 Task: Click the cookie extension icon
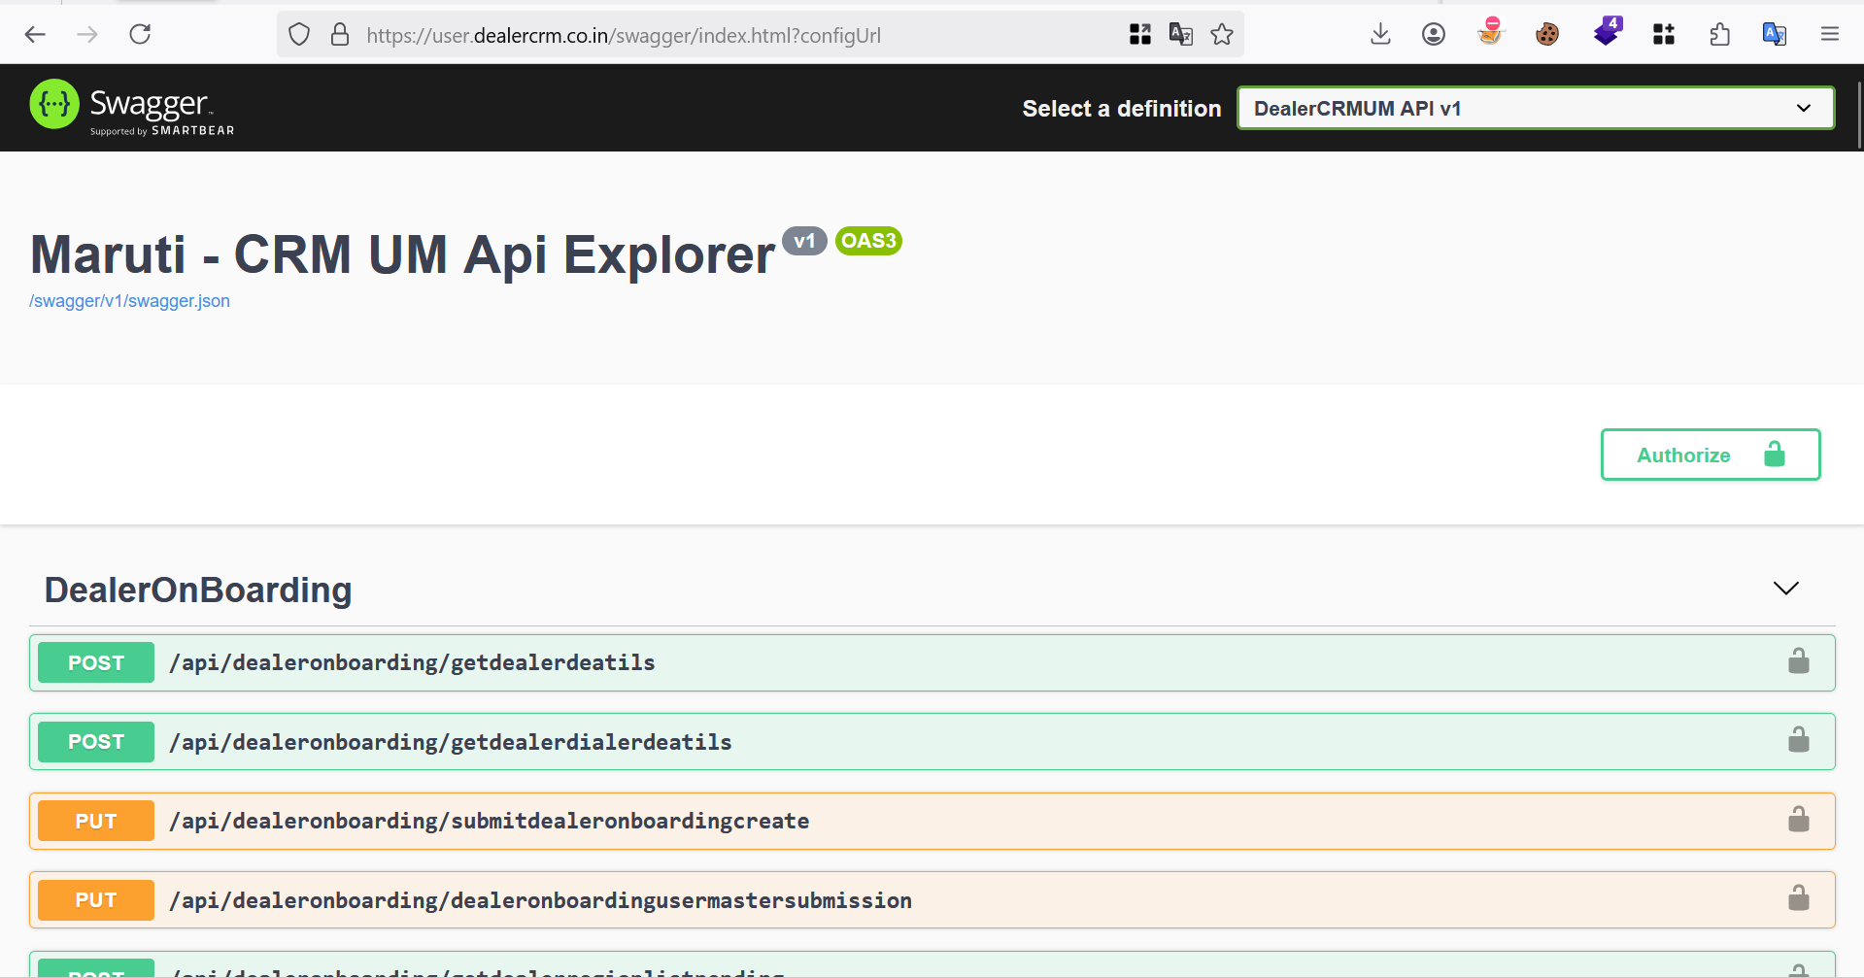1546,35
